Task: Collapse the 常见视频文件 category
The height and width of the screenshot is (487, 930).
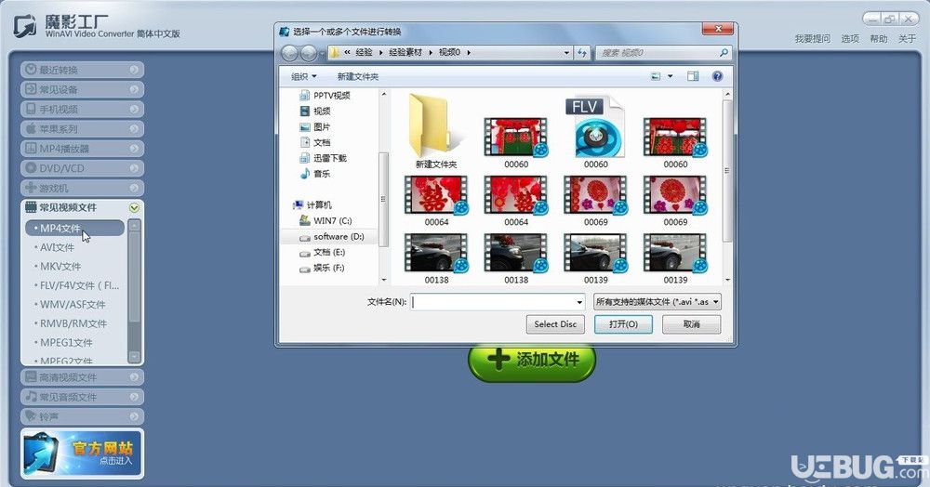Action: point(82,207)
